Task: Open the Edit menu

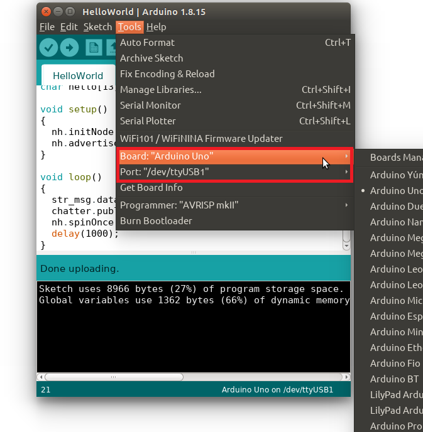Action: point(69,27)
